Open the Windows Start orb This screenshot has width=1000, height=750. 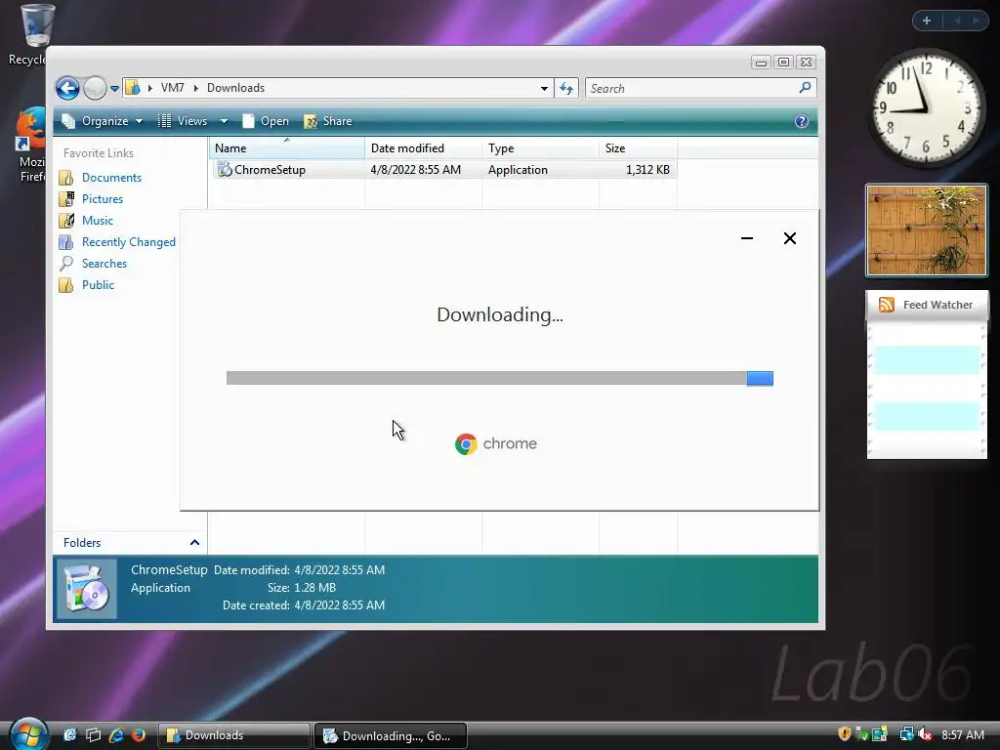tap(28, 733)
